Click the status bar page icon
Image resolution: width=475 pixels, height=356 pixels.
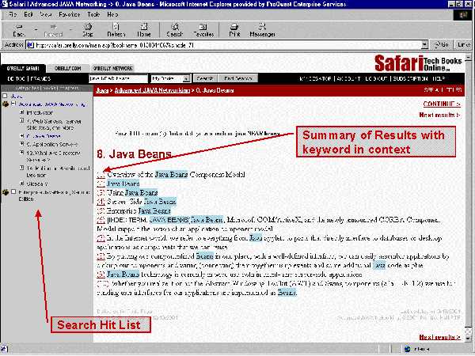point(6,349)
